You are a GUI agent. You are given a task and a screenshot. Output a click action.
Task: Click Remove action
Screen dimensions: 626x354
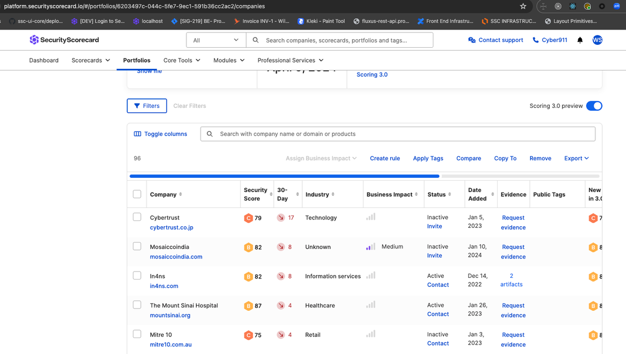click(x=540, y=158)
